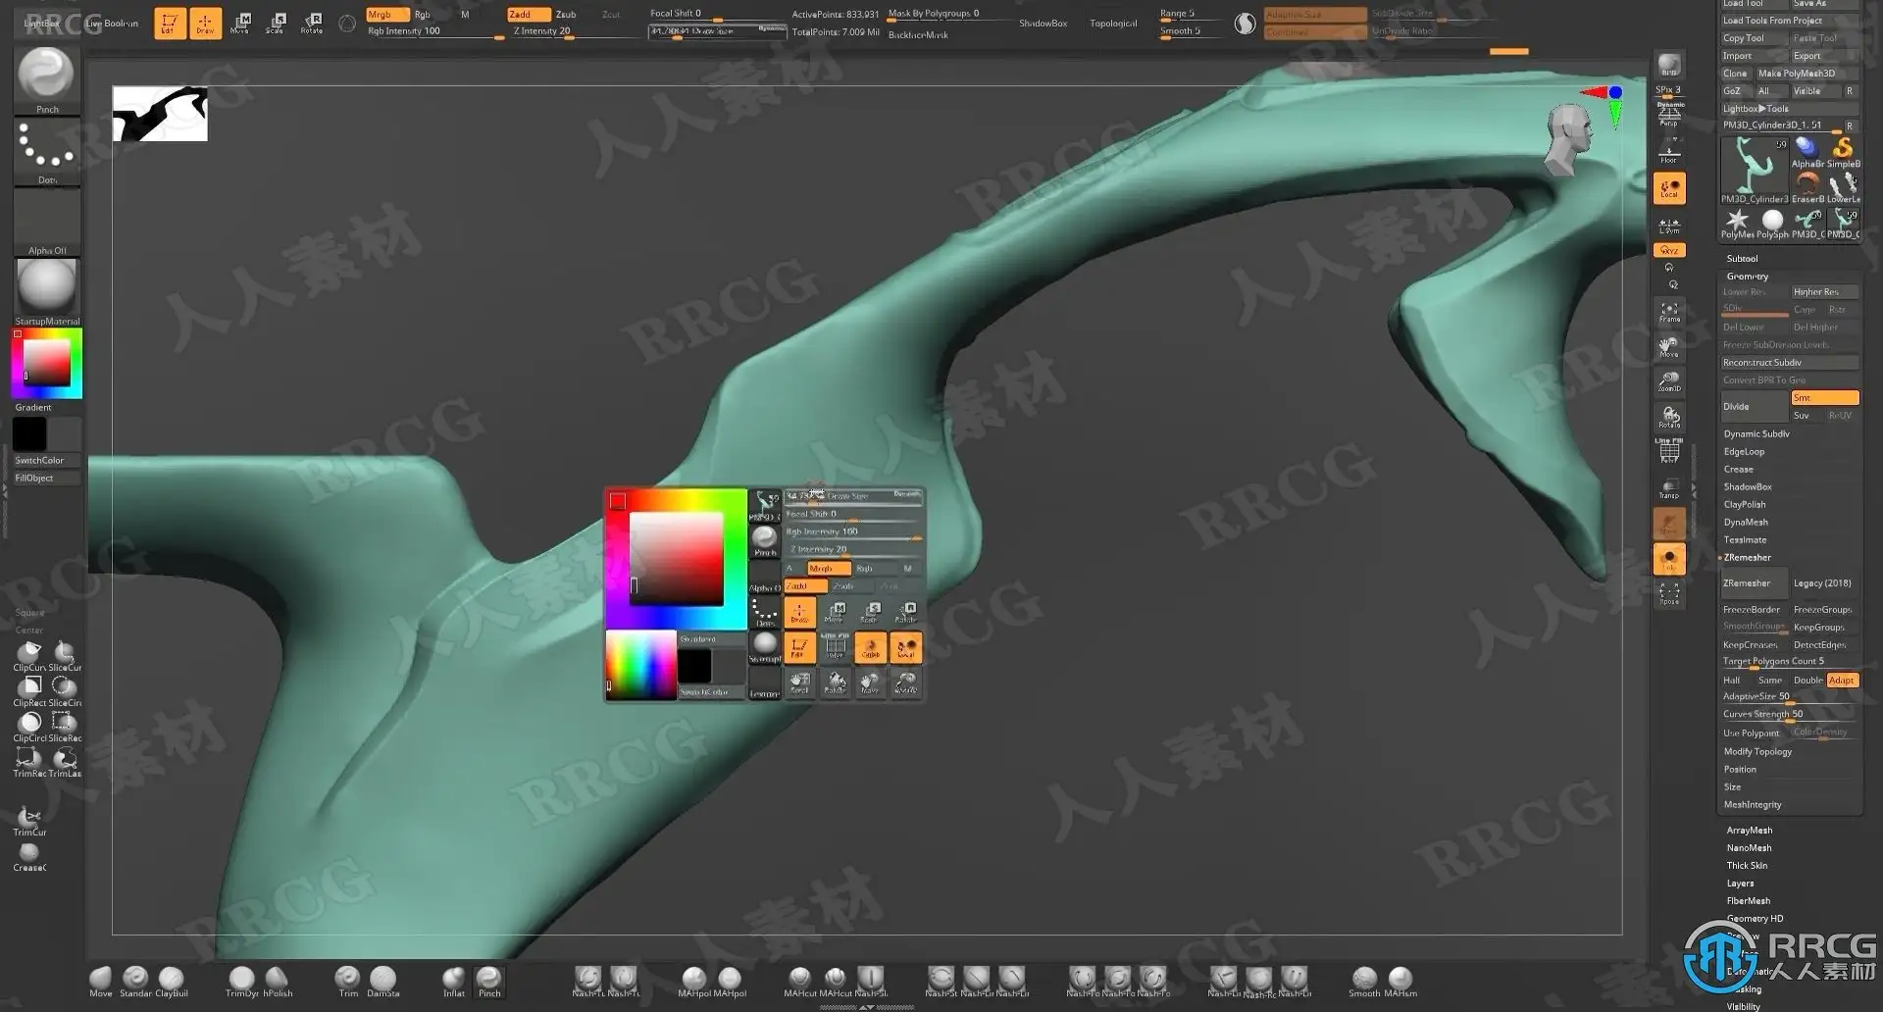Toggle Draw mode in top toolbar
Image resolution: width=1883 pixels, height=1012 pixels.
point(205,23)
